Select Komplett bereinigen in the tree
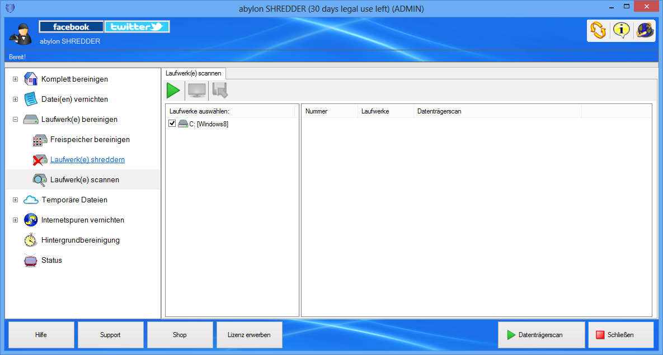 [x=74, y=79]
